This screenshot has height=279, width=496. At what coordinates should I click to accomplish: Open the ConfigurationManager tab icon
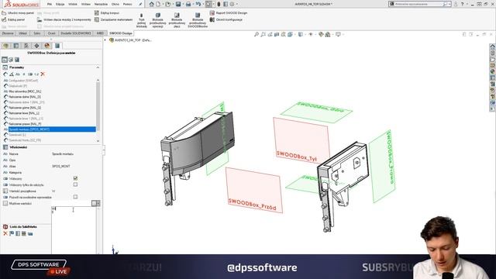click(x=26, y=46)
